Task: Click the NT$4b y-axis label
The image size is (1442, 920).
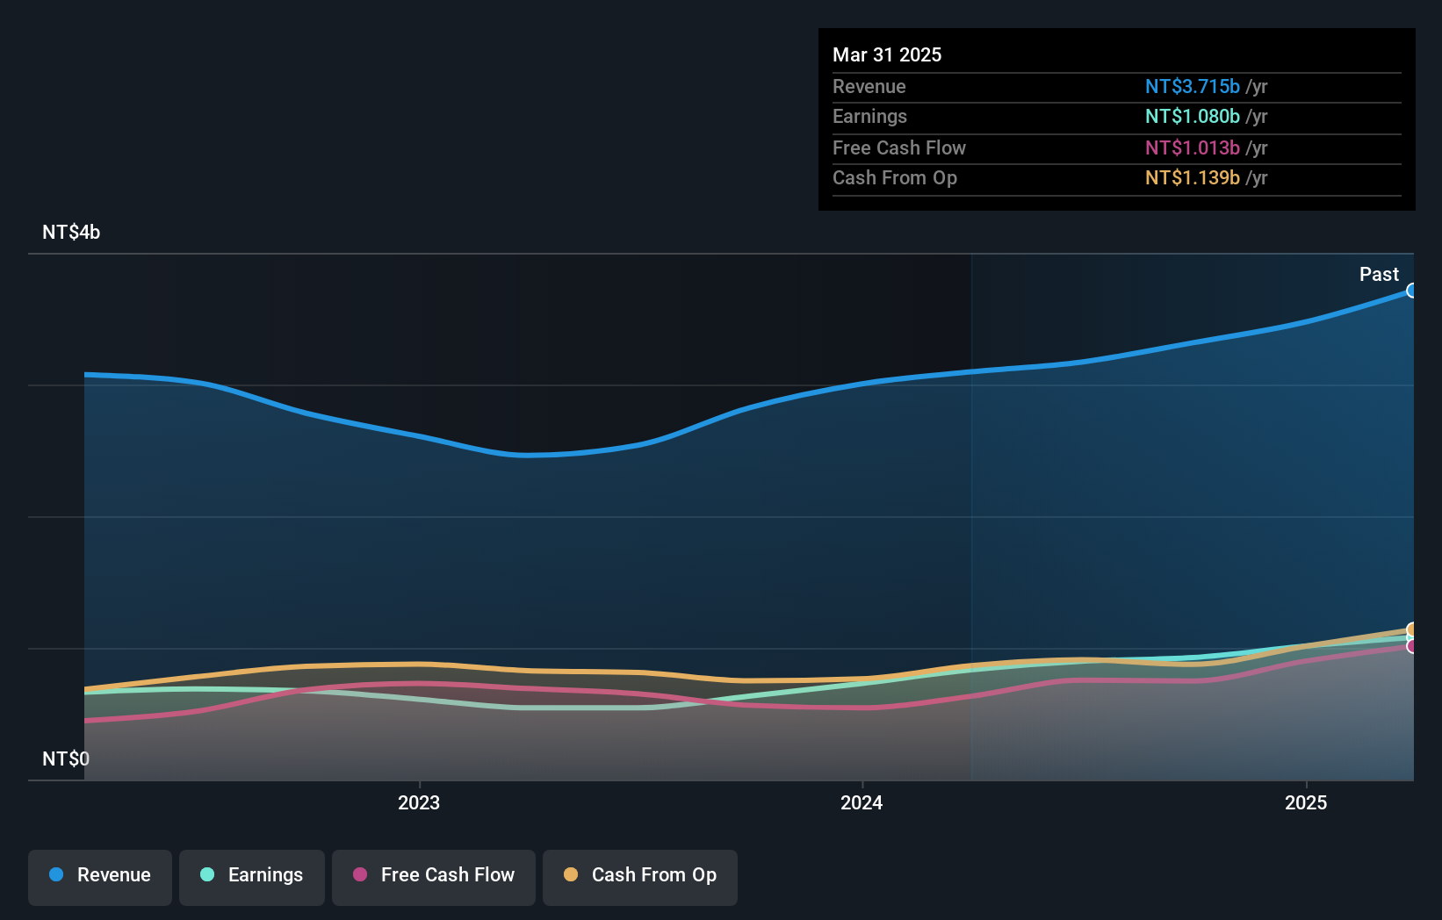Action: tap(71, 232)
